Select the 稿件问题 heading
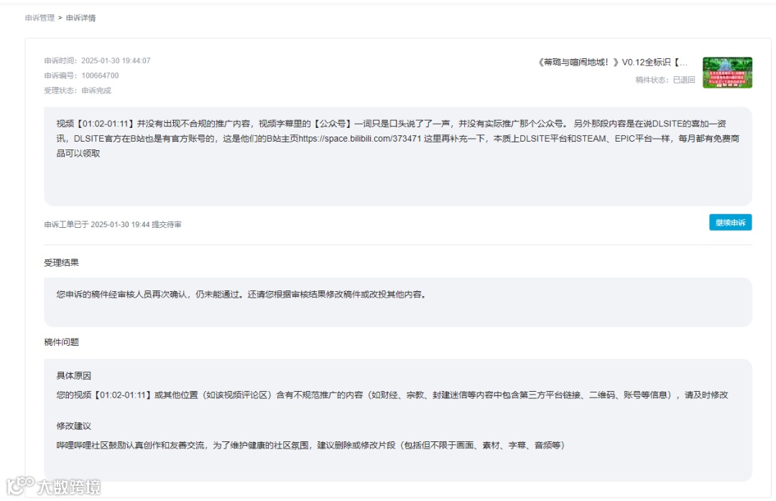776x501 pixels. coord(61,341)
